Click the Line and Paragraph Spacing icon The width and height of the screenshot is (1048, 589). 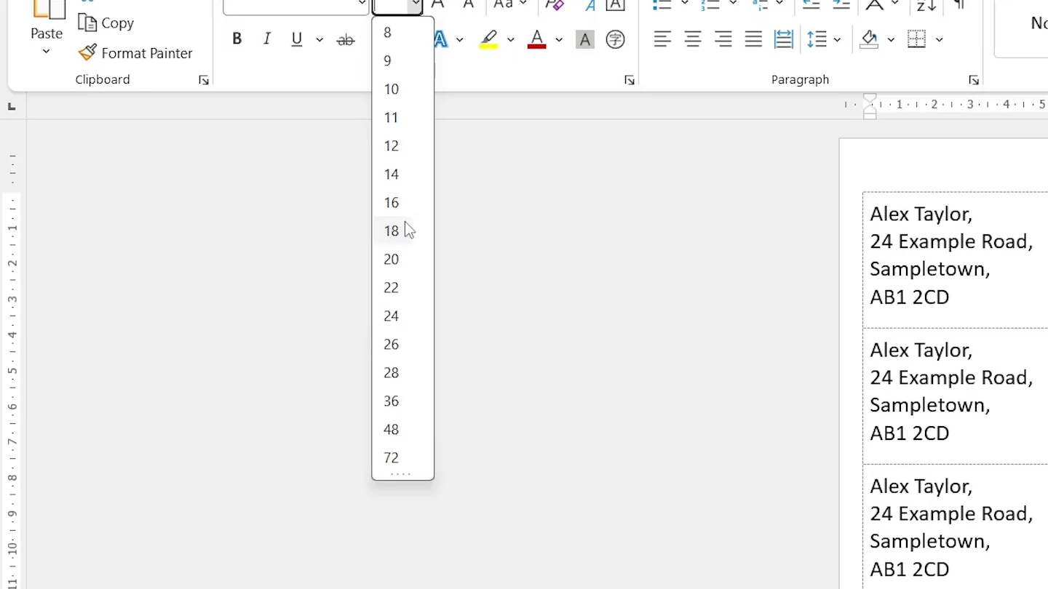(x=817, y=39)
